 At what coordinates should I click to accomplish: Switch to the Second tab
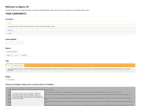[15, 65]
